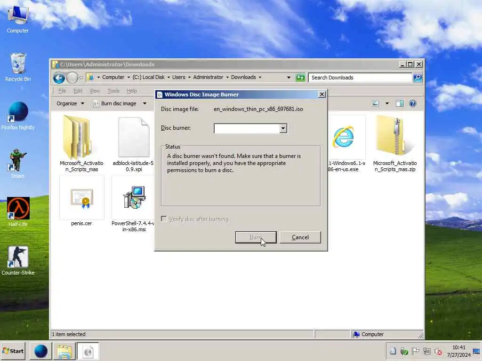Select the Microsoft_Activation_Scripts_mas folder
Screen dimensions: 482x361
[81, 144]
